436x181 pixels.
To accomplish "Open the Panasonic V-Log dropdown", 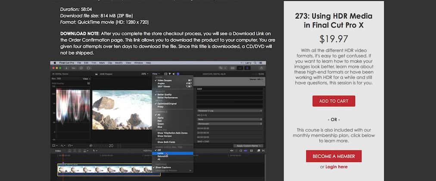I will point(229,111).
